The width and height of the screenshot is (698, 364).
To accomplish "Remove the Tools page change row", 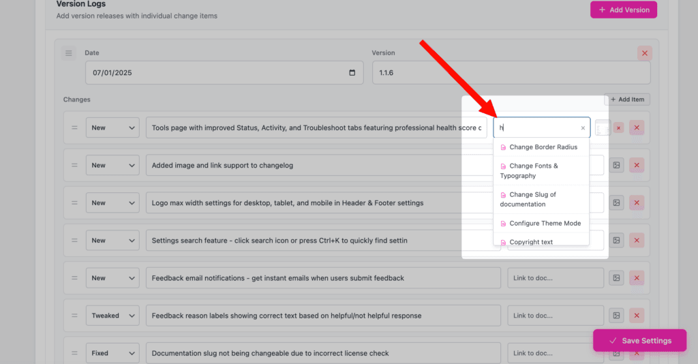I will (637, 127).
